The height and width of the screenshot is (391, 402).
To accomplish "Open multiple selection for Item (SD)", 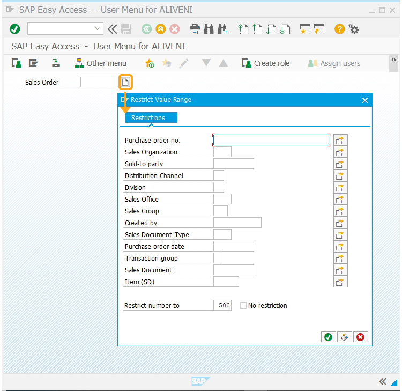I will click(x=340, y=282).
